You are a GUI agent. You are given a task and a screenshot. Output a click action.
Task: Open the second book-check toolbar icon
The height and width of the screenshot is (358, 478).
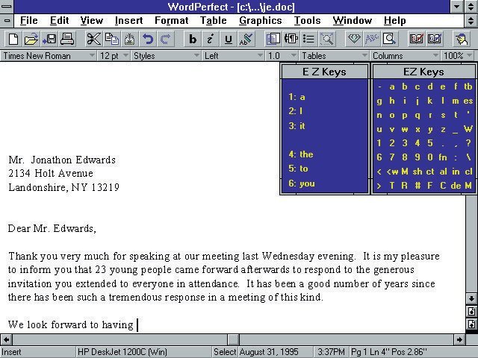435,39
